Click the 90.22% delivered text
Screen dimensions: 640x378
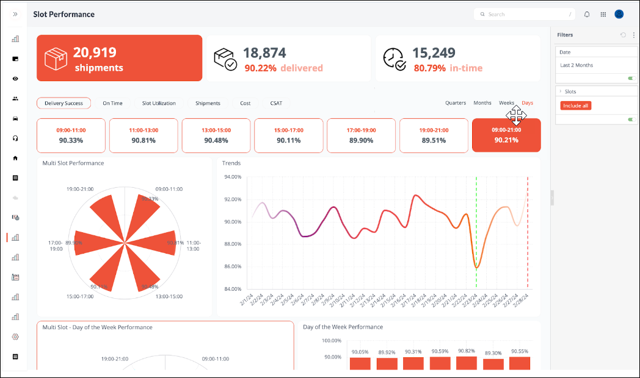[284, 68]
